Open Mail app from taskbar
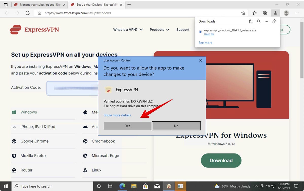 tap(157, 186)
